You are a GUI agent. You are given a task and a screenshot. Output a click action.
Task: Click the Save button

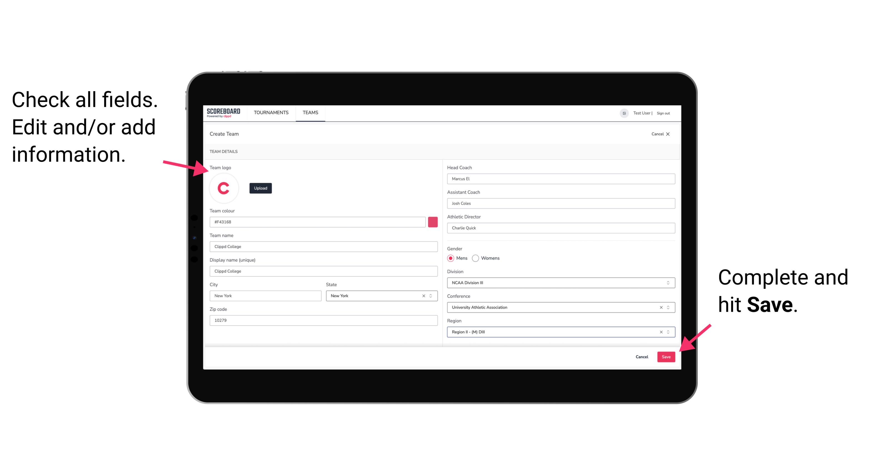(666, 356)
